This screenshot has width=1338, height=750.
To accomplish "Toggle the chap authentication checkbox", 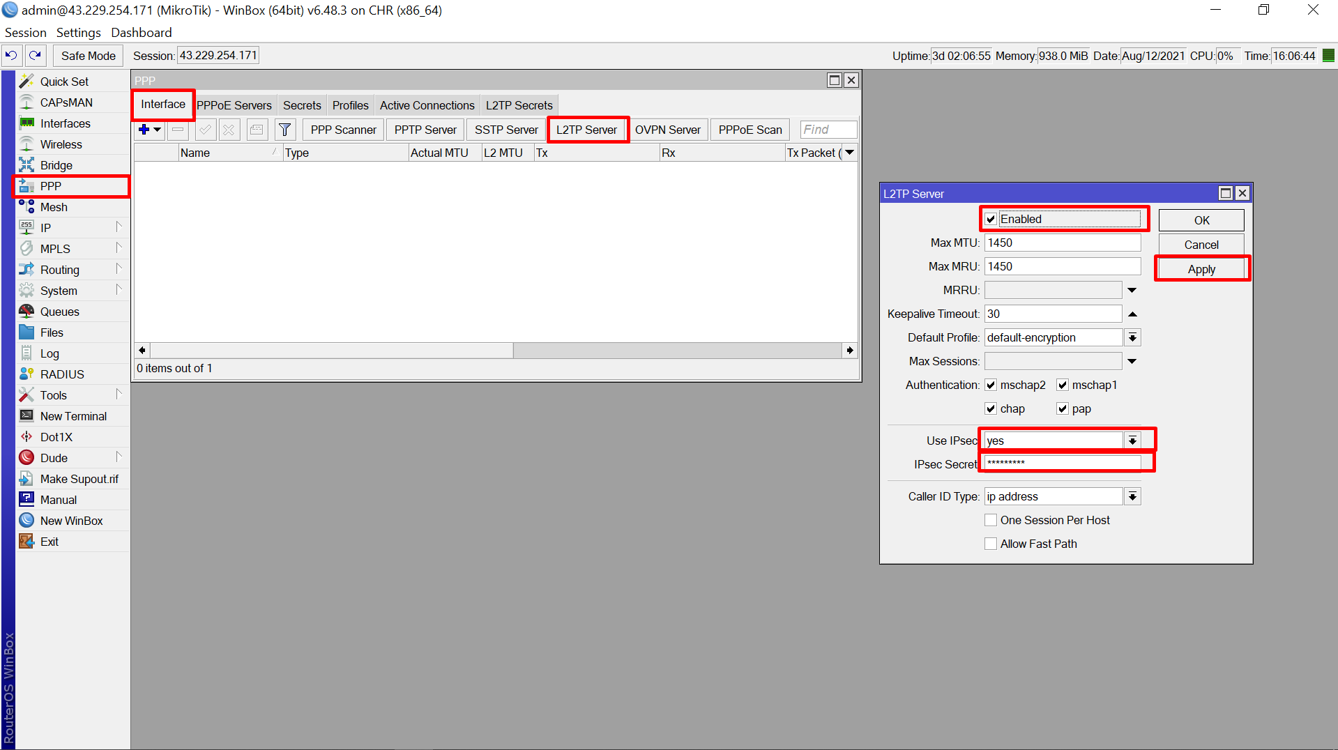I will pos(991,408).
